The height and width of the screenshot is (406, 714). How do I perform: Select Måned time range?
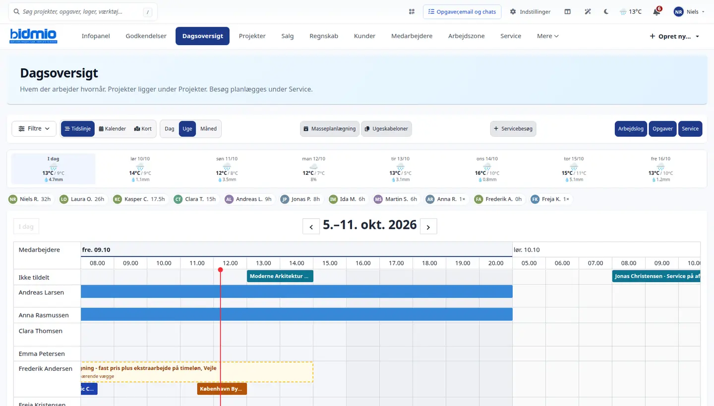point(208,129)
